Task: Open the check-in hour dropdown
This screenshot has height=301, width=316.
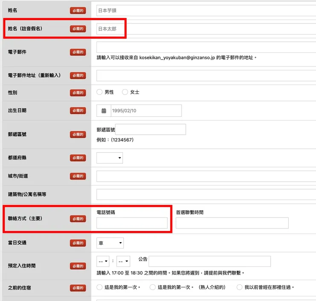Action: (x=103, y=261)
